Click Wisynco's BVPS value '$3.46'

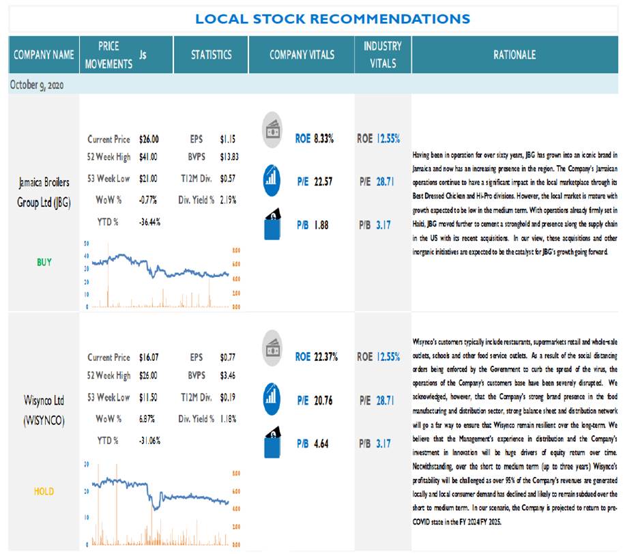click(x=227, y=375)
